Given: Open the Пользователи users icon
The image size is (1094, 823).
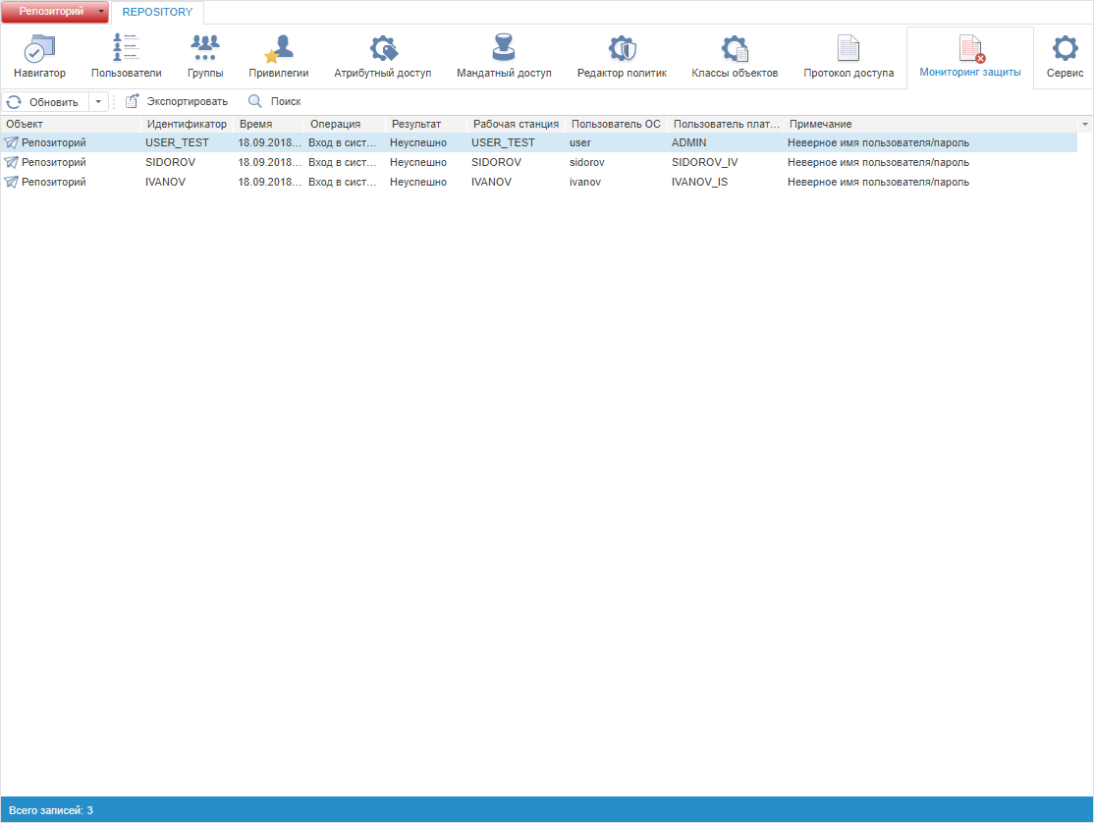Looking at the screenshot, I should (x=126, y=49).
